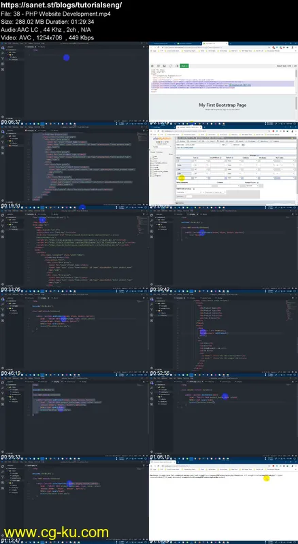Open Source Control icon in 00:33:05 VS Code frame

3,225
